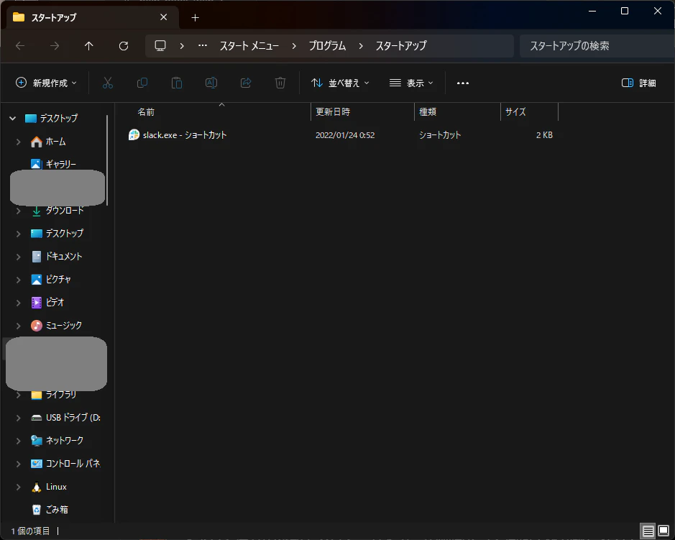This screenshot has height=540, width=675.
Task: Collapse the top デスクトップ tree node
Action: click(x=12, y=118)
